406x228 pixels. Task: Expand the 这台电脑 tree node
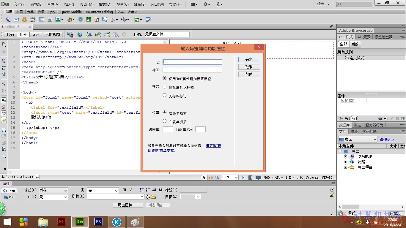coord(345,156)
